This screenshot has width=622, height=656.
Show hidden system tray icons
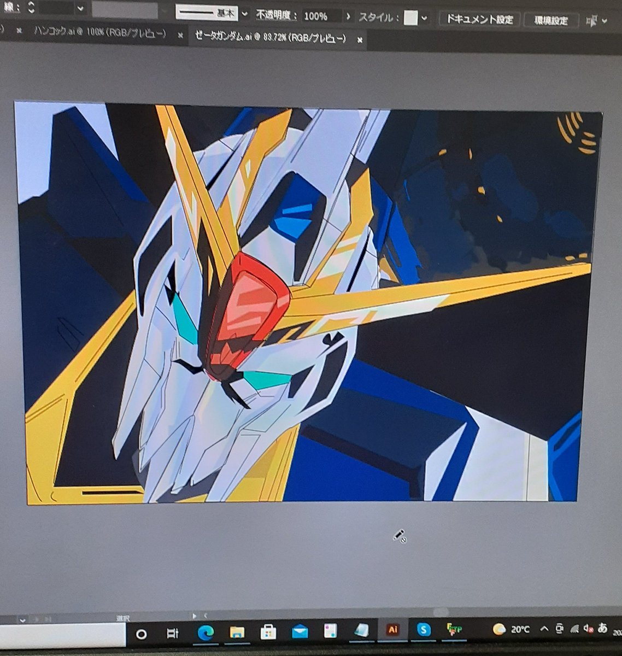coord(544,629)
